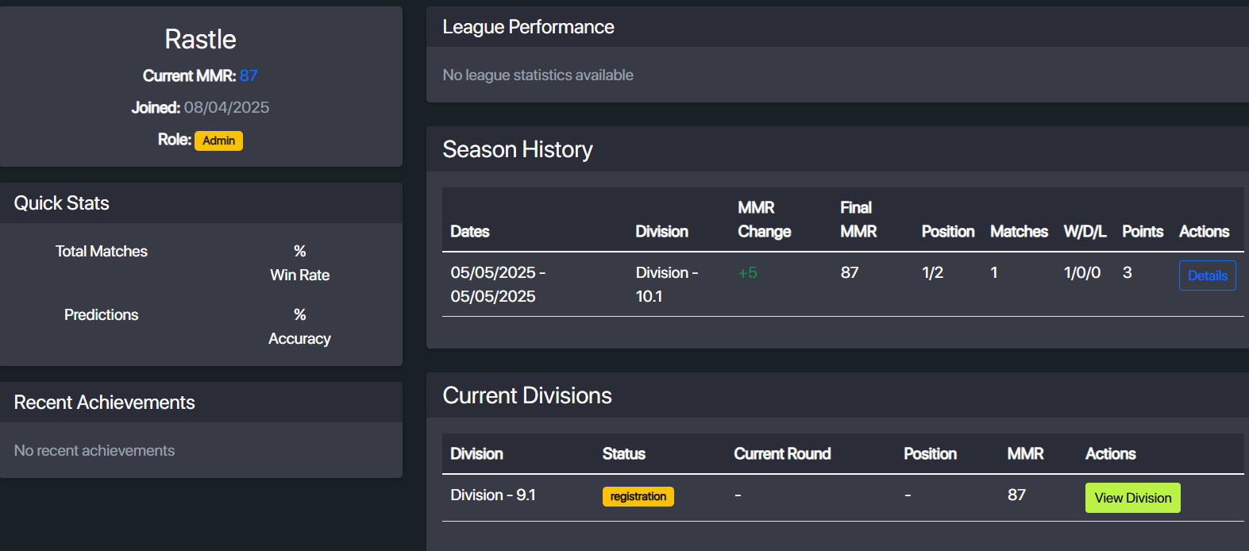Click the Division - 10.1 season cell

(x=666, y=284)
